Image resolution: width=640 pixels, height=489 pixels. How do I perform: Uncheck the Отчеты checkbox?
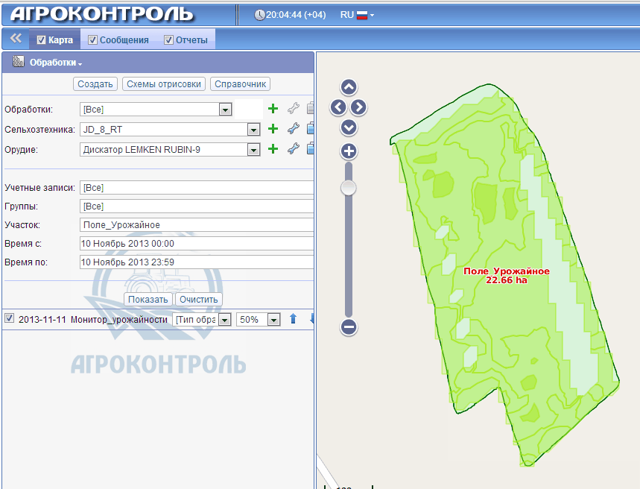(168, 40)
